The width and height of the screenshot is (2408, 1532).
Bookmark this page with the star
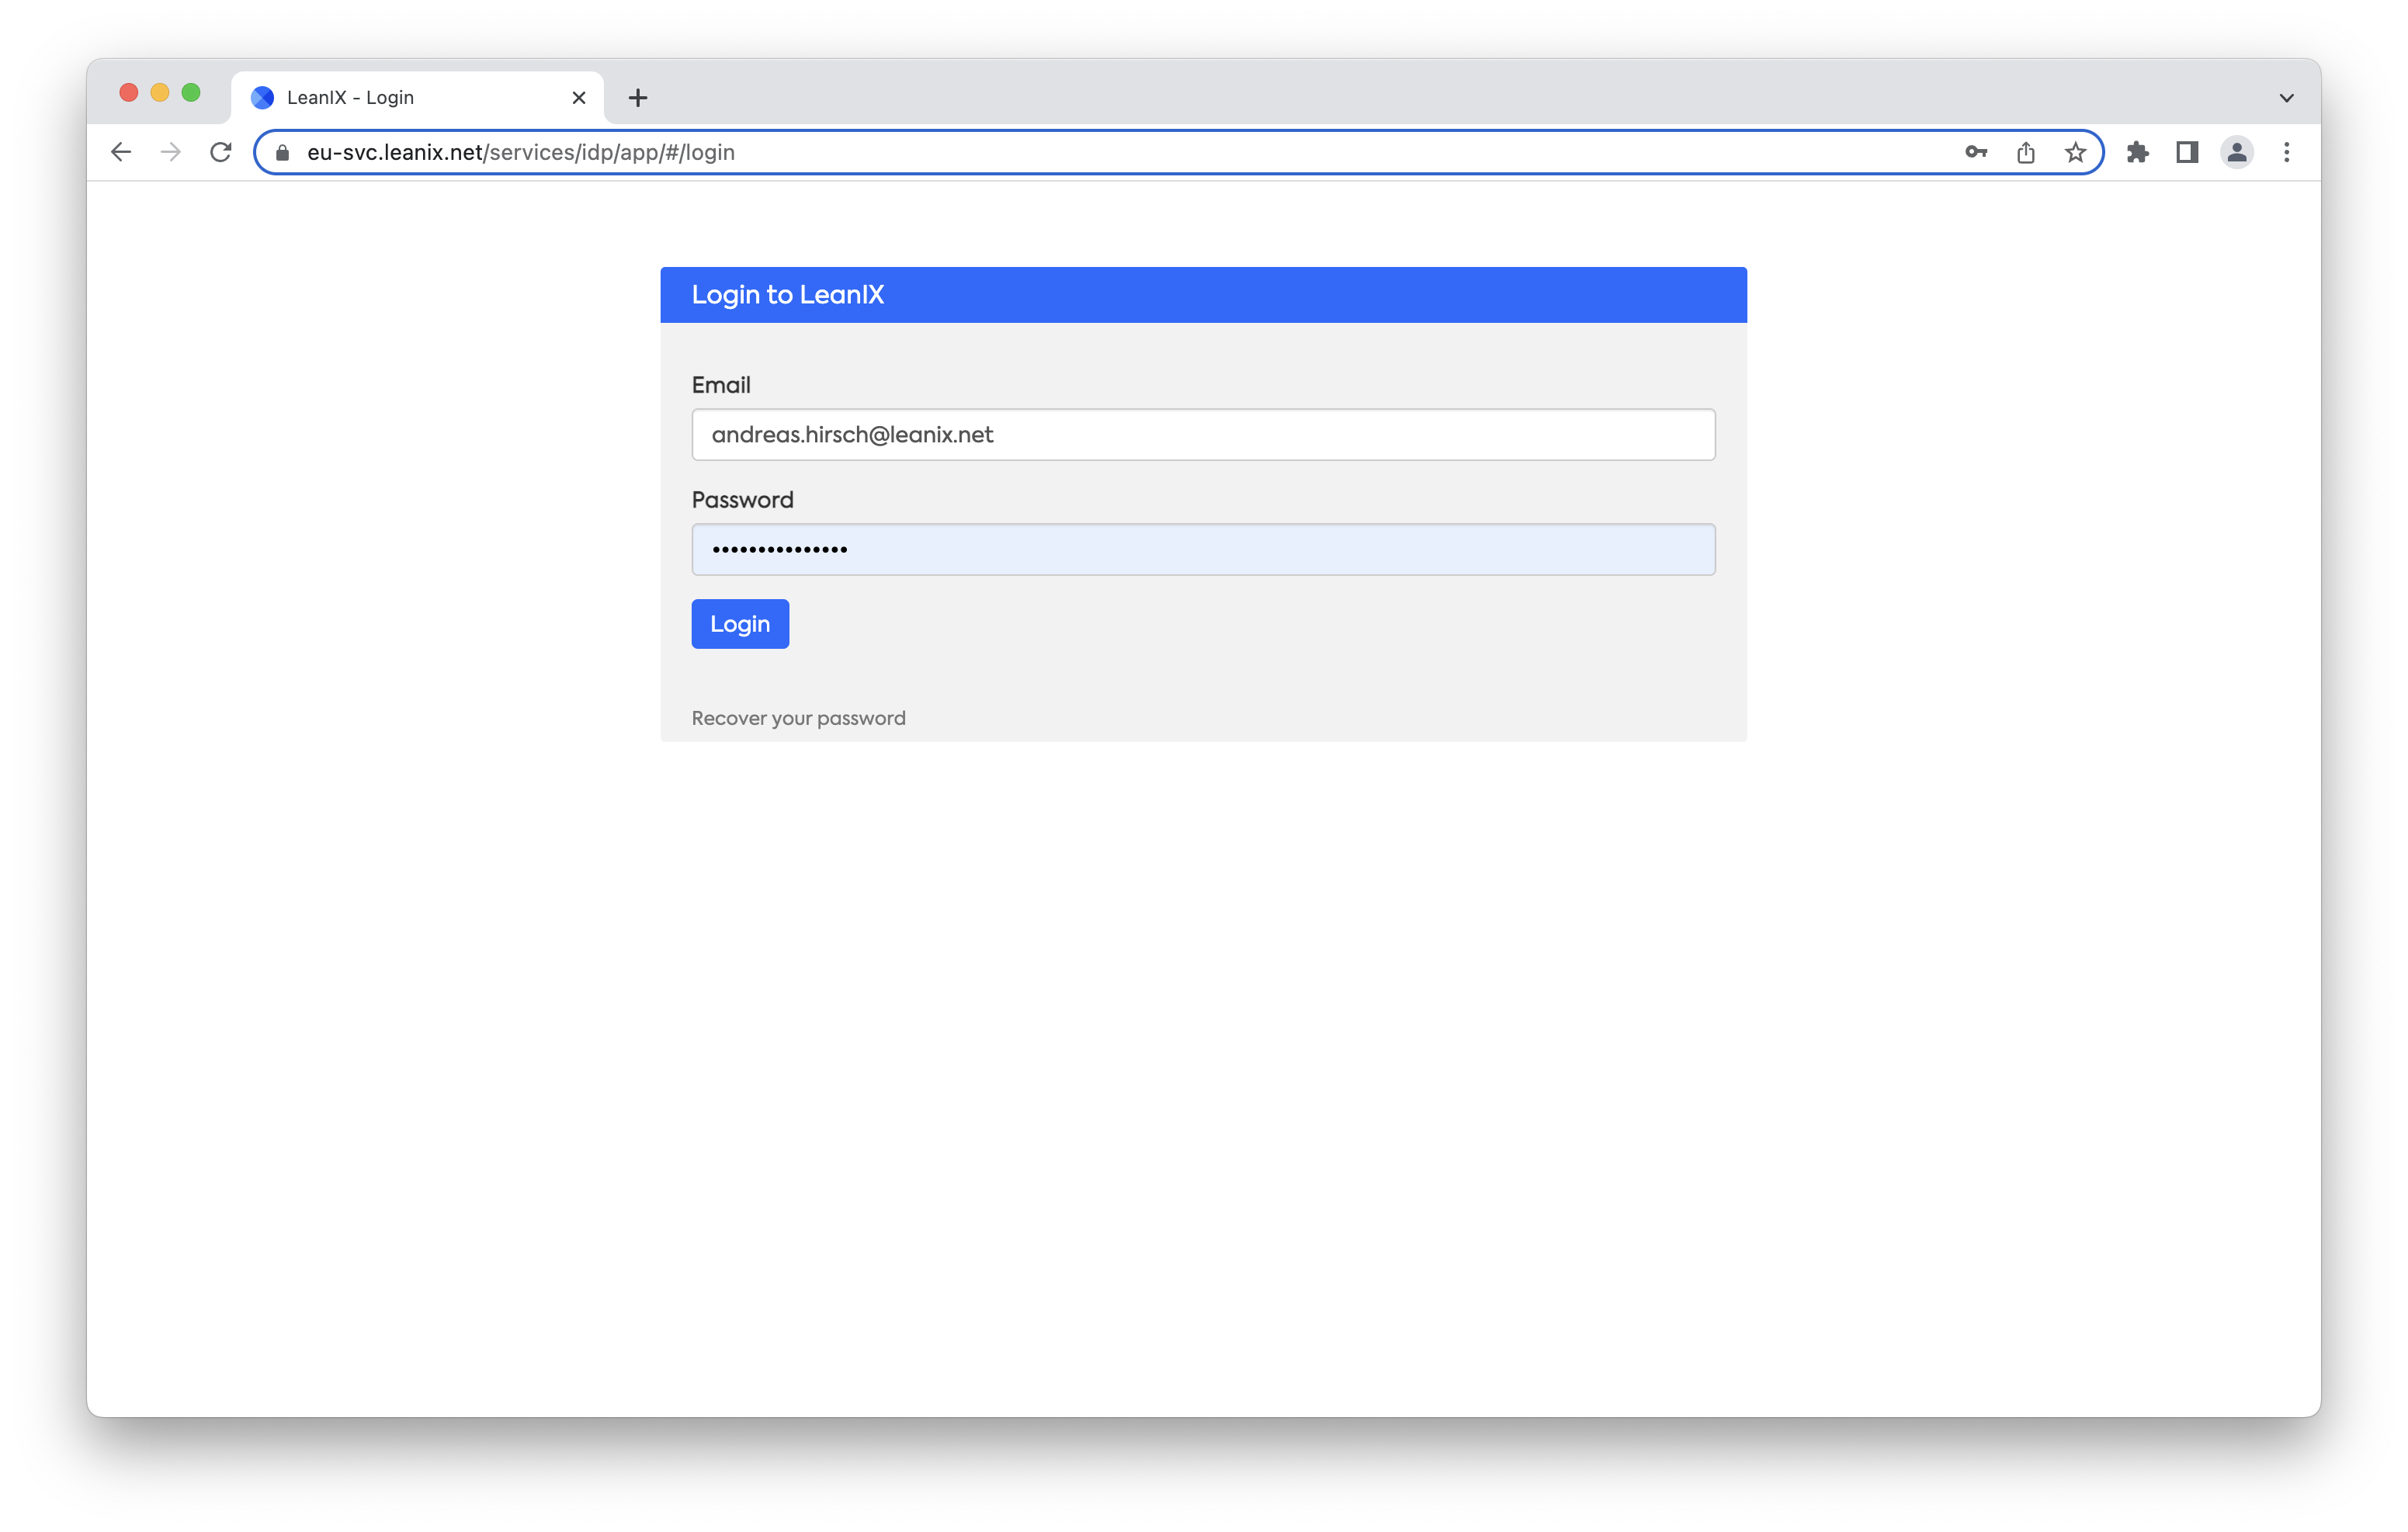[x=2075, y=152]
